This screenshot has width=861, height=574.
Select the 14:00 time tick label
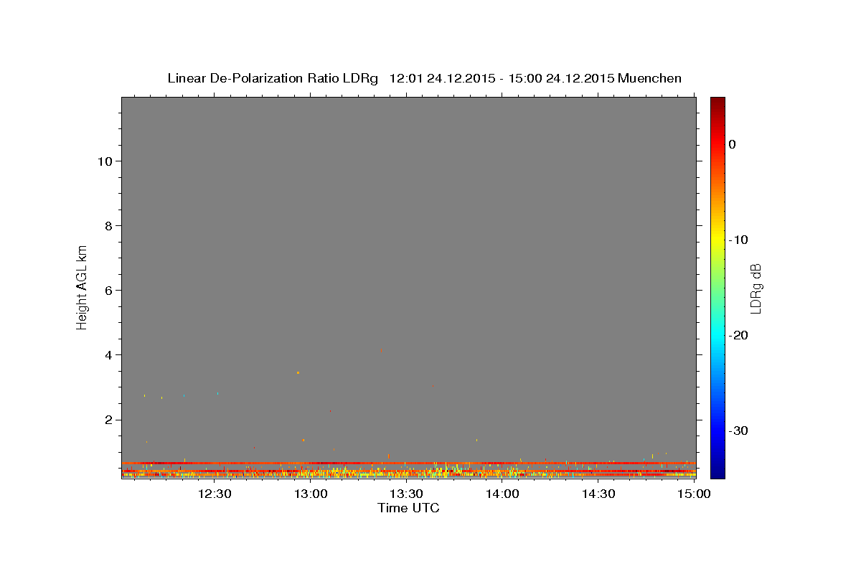[502, 494]
